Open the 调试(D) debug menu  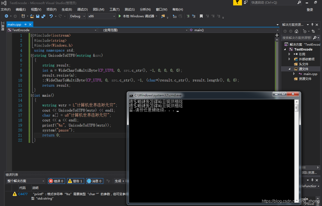(82, 10)
